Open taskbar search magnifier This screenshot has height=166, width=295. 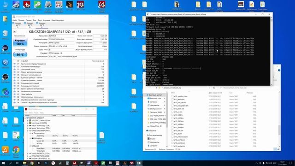10,163
